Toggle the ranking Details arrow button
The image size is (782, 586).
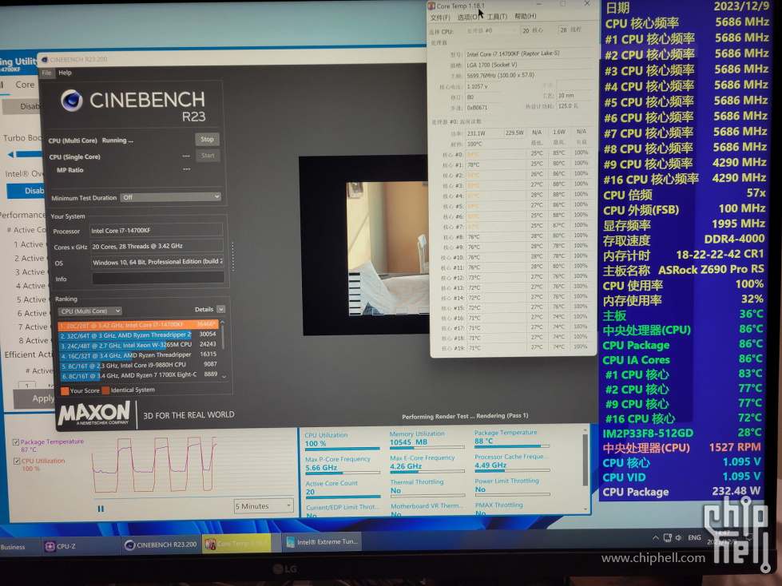(x=221, y=310)
